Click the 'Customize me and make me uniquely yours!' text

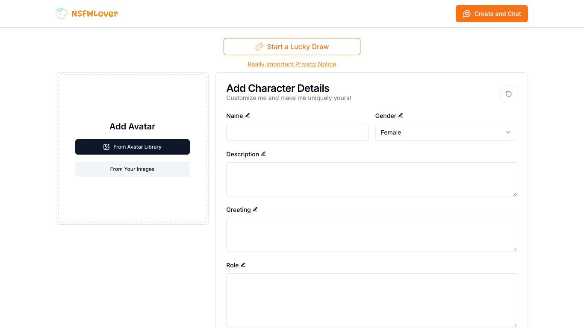(289, 98)
